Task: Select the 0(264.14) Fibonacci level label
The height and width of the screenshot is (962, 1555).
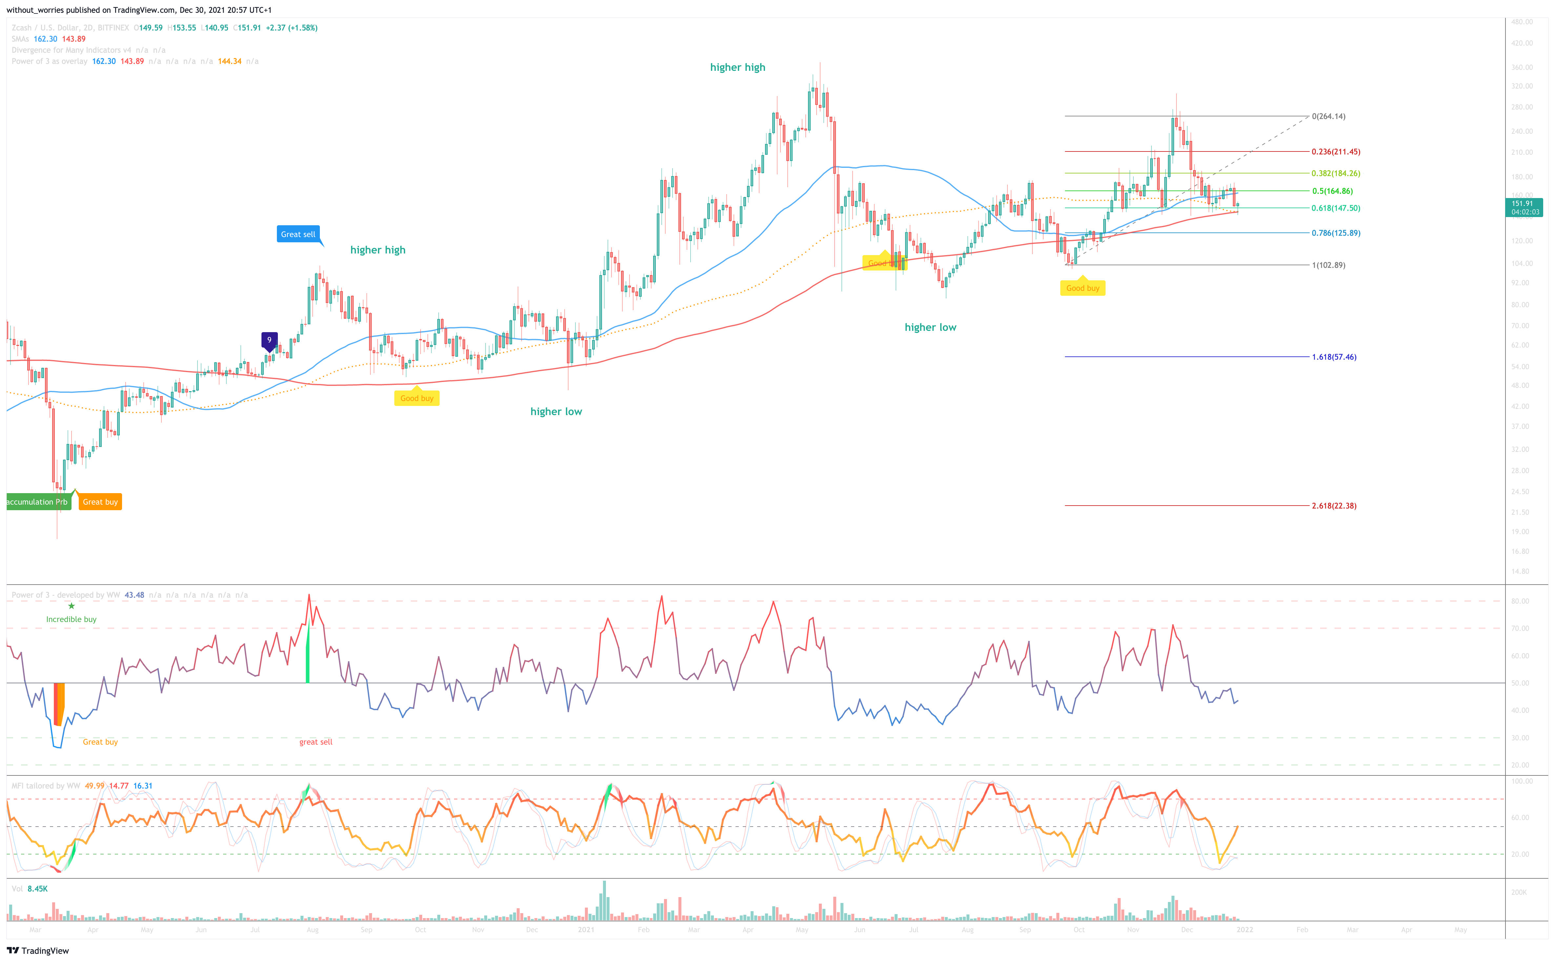Action: 1328,116
